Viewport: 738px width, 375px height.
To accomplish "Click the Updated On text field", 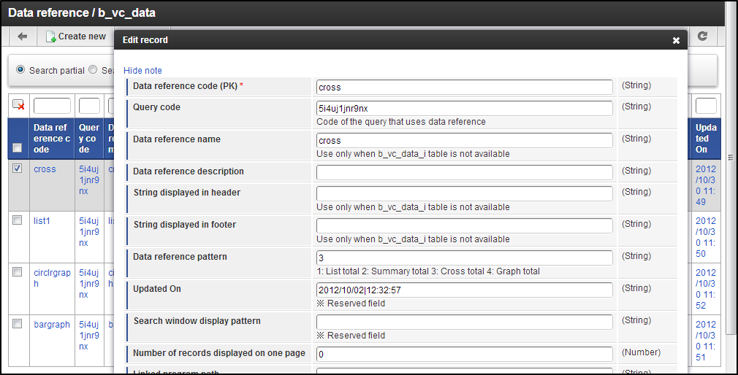I will 464,290.
